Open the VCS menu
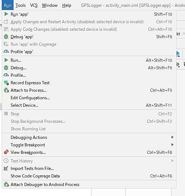185x196 pixels. coord(34,5)
